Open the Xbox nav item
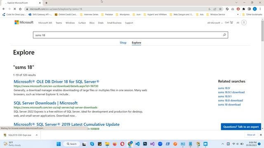 pos(92,23)
